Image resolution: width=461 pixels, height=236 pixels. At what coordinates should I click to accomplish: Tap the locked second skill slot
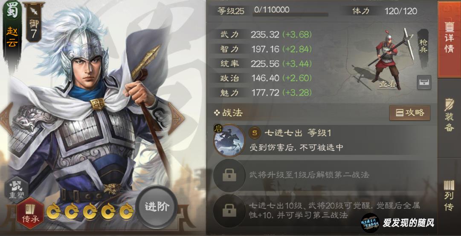229,175
